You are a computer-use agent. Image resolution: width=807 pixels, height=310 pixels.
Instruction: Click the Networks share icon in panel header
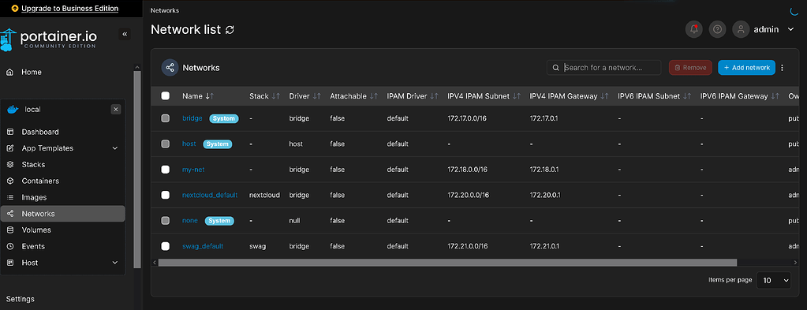coord(170,68)
